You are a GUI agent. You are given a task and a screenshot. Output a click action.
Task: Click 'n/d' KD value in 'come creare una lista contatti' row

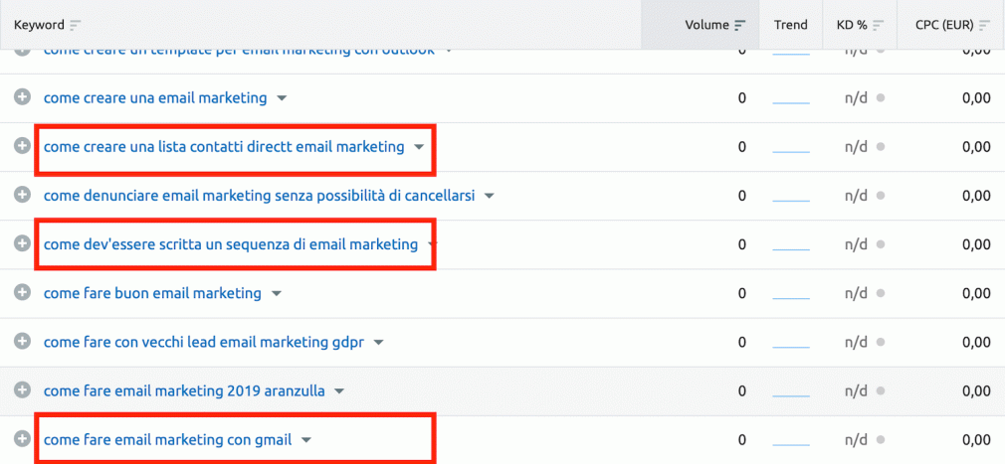coord(857,147)
